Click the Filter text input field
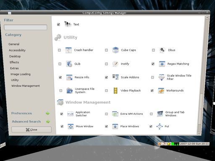215x161 pixels. [x=26, y=27]
